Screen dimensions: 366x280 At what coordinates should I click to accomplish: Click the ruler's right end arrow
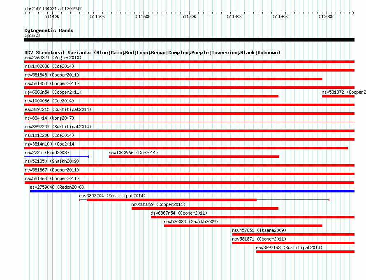click(353, 13)
